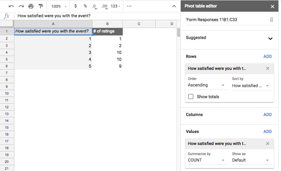
Task: Click the Print icon
Action: (x=31, y=6)
